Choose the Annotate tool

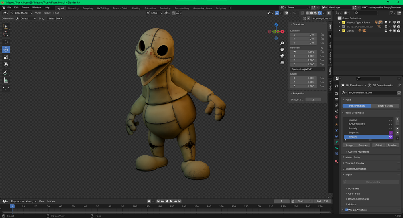(x=6, y=73)
